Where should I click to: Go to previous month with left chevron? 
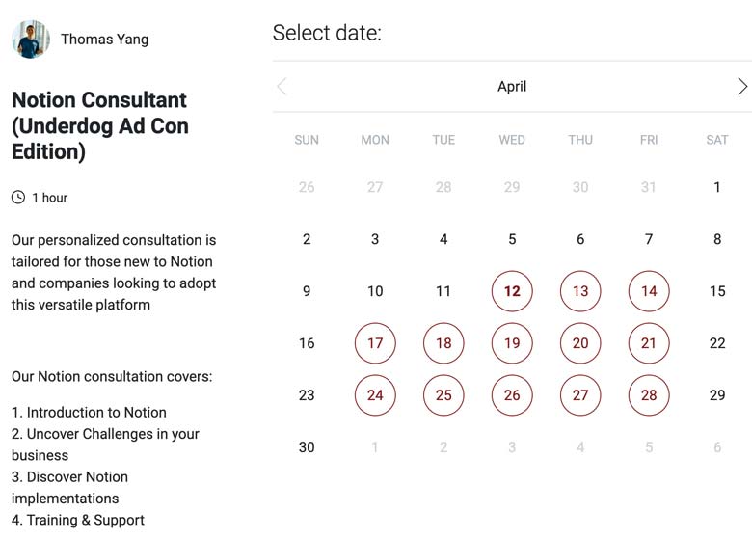tap(282, 87)
